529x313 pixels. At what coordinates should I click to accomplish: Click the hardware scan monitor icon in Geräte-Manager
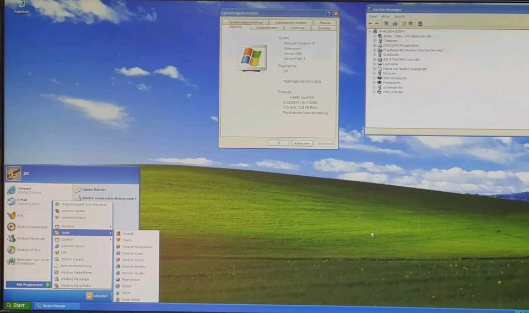point(420,24)
